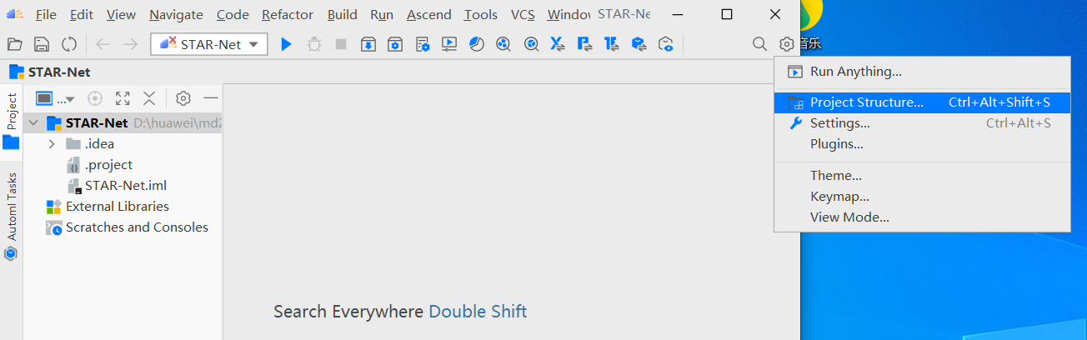Open the Ascend menu
1087x340 pixels.
[428, 14]
